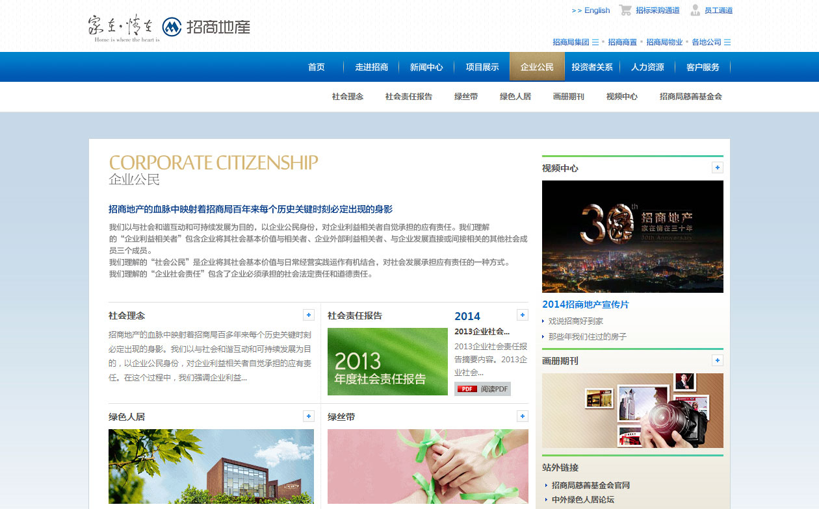The image size is (819, 509).
Task: Go to the 绿丝带 sub-menu item
Action: coord(466,97)
